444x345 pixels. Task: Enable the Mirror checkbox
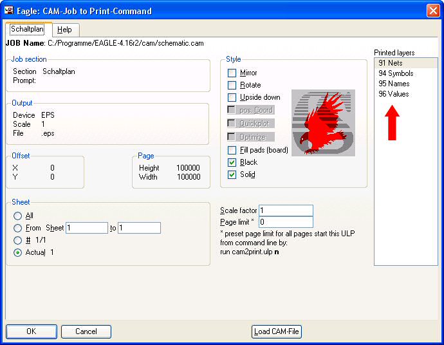click(232, 73)
